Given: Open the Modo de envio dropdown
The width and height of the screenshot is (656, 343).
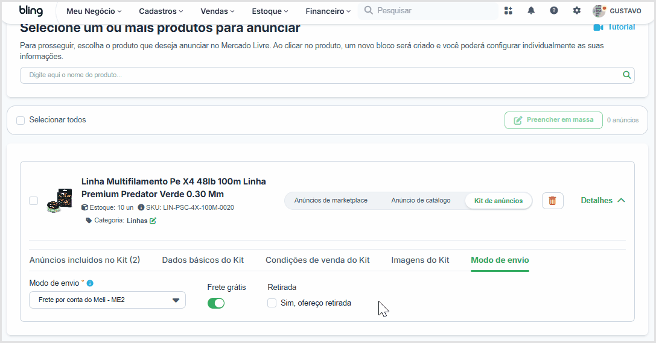Looking at the screenshot, I should [107, 300].
